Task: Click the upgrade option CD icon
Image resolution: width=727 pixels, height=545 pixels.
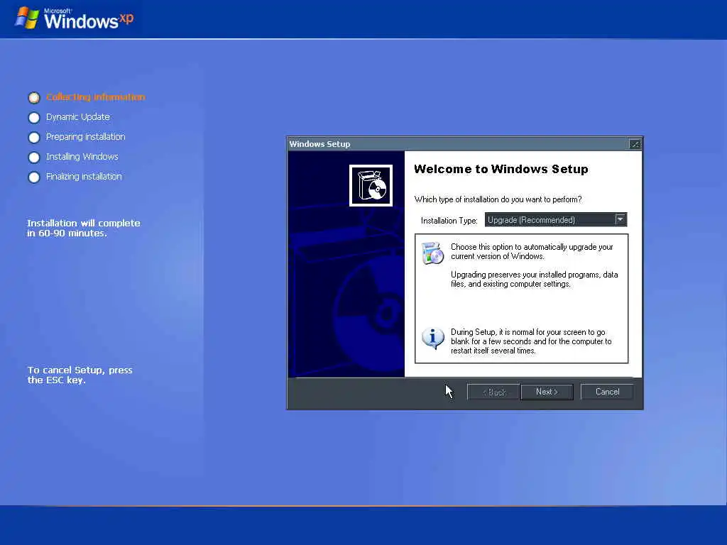Action: click(432, 253)
